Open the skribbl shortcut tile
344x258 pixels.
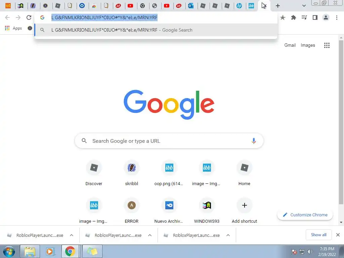point(131,173)
